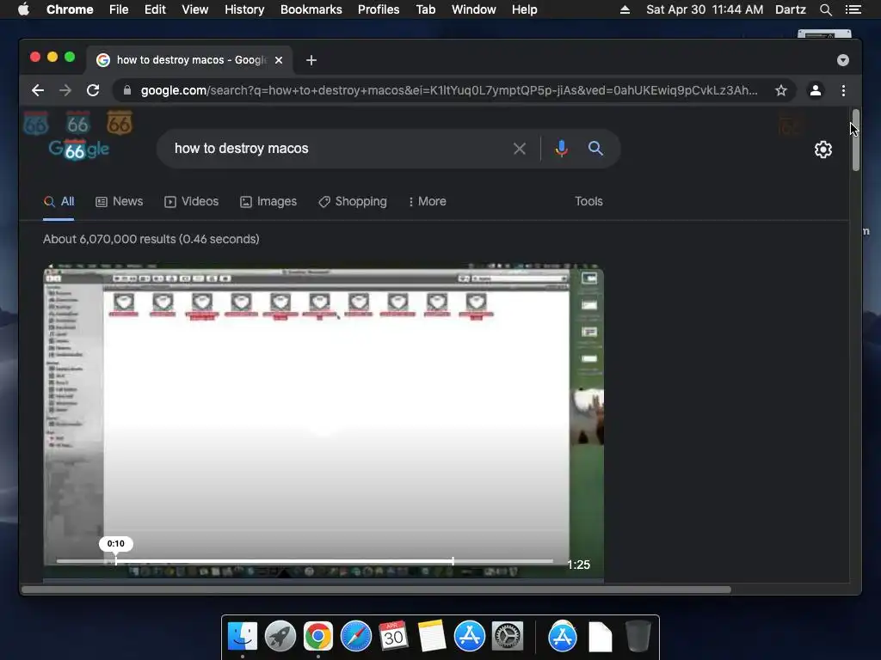881x660 pixels.
Task: Reload the Google search page
Action: 93,90
